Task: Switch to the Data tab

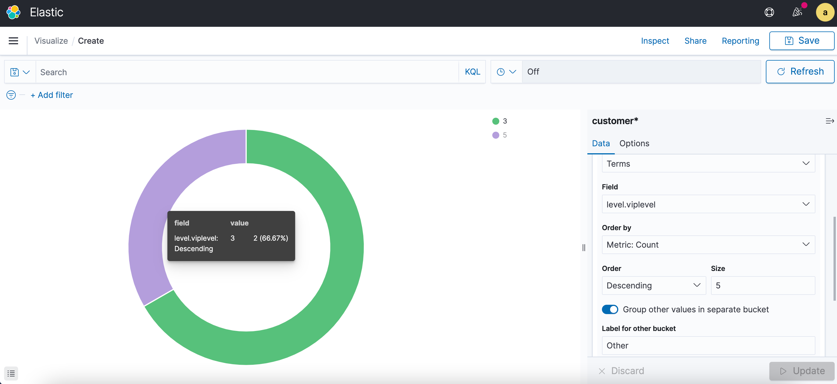Action: [601, 143]
